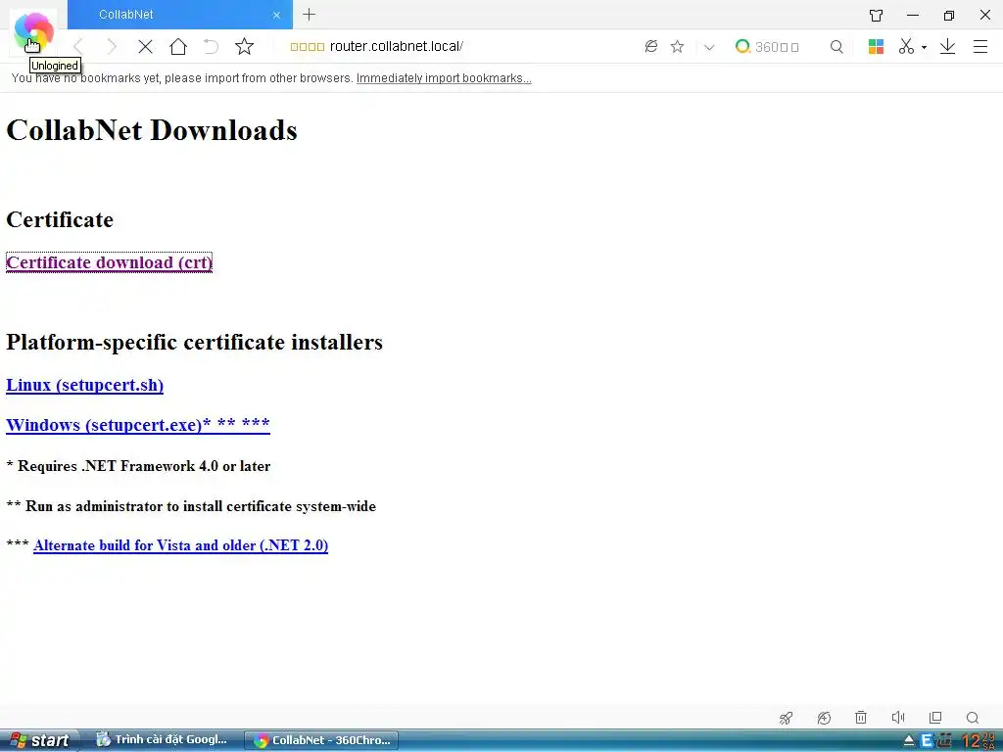Click the accelerator icon in status bar
The width and height of the screenshot is (1003, 752).
[824, 718]
